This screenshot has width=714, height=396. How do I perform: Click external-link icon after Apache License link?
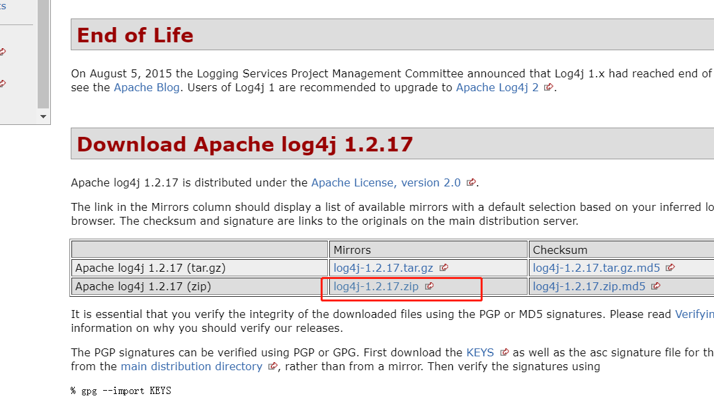pyautogui.click(x=471, y=182)
